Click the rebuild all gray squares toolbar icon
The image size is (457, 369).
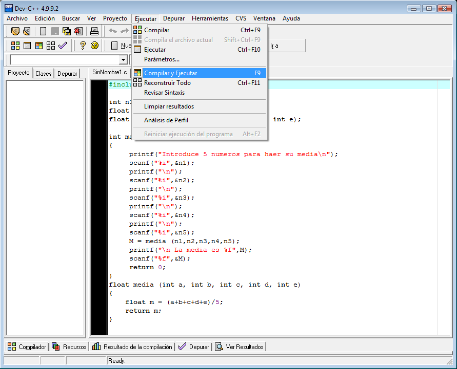[51, 46]
